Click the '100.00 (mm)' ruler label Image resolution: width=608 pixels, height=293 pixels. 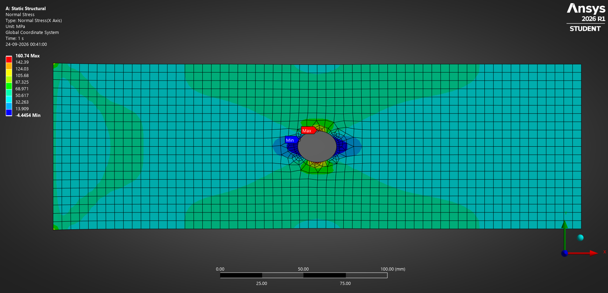[x=393, y=269]
